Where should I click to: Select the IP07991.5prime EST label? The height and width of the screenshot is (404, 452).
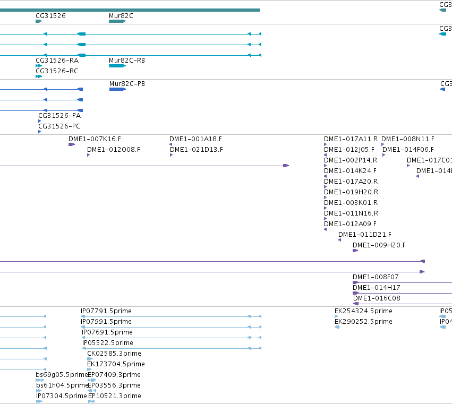(106, 322)
